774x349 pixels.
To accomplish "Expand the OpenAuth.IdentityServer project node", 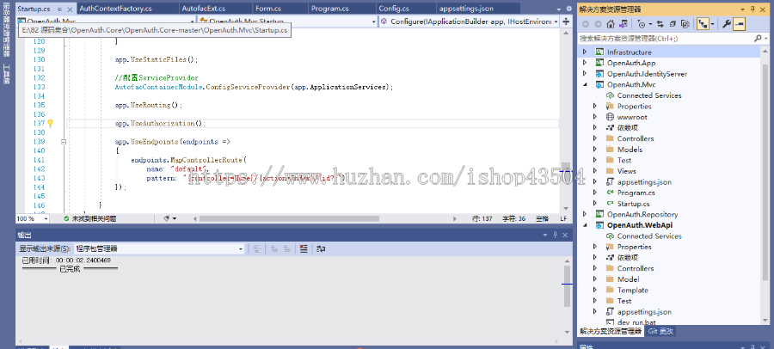I will tap(585, 74).
